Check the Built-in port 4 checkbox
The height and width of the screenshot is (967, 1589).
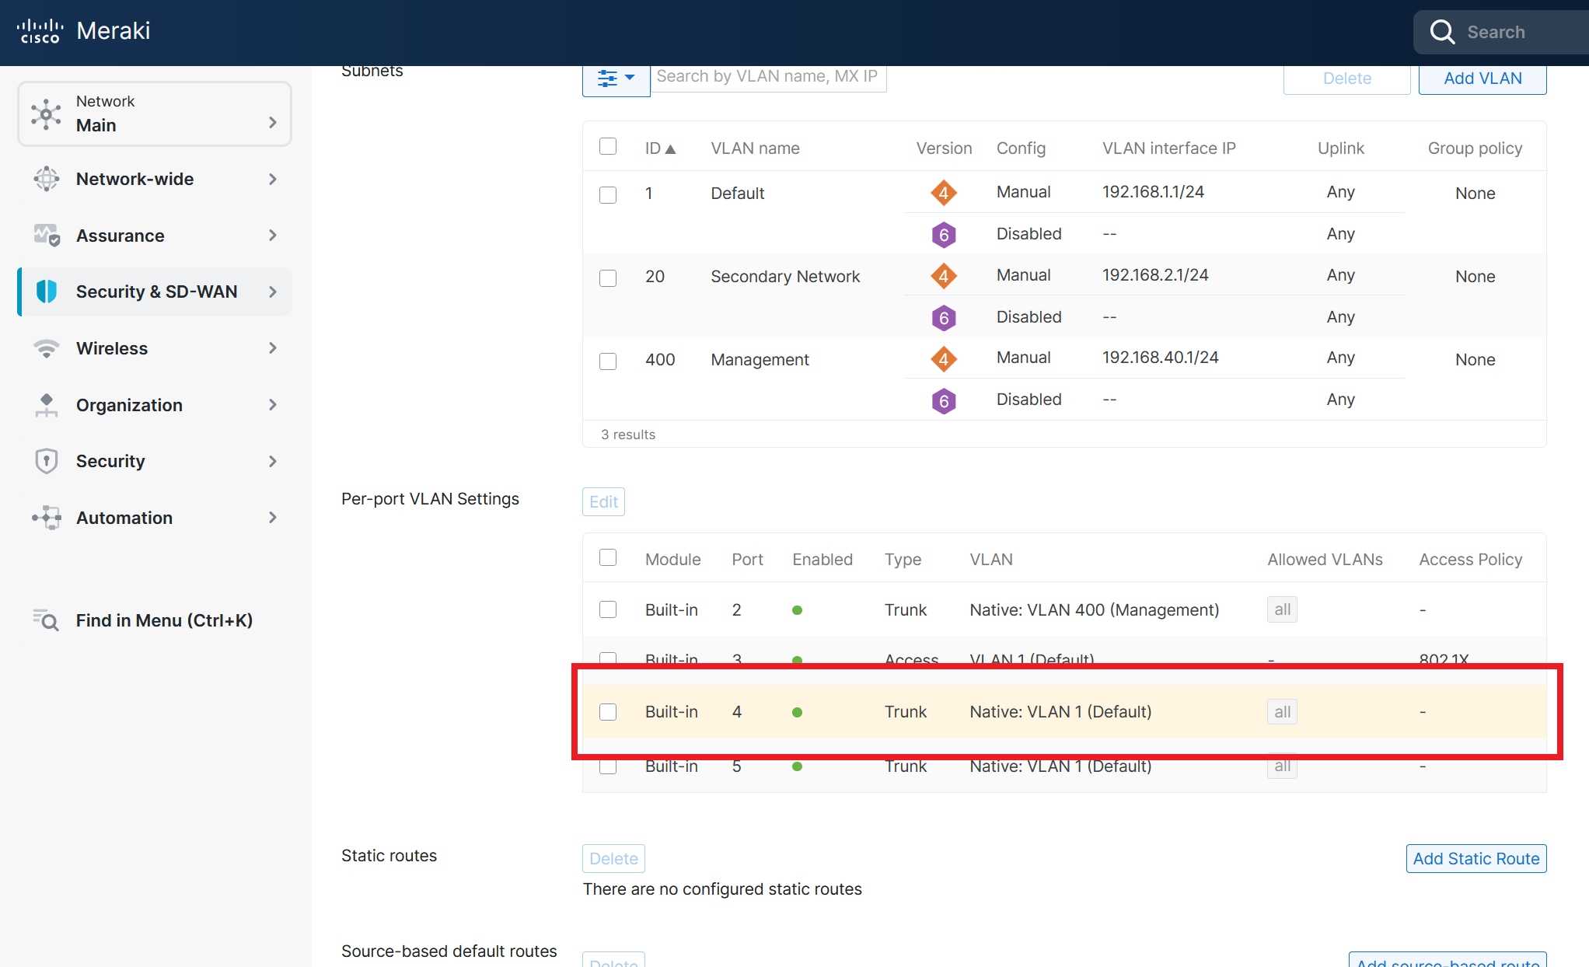(x=608, y=712)
